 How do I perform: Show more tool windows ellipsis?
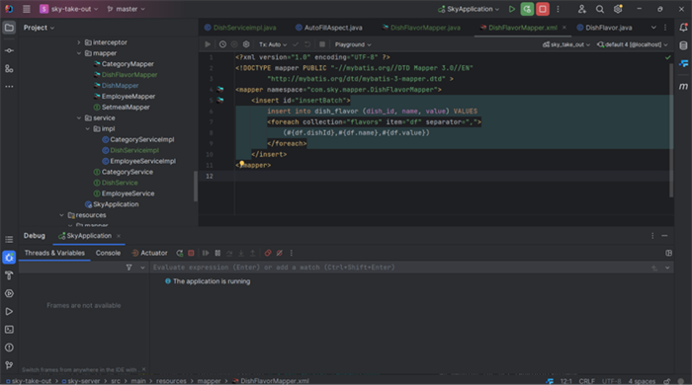[9, 86]
